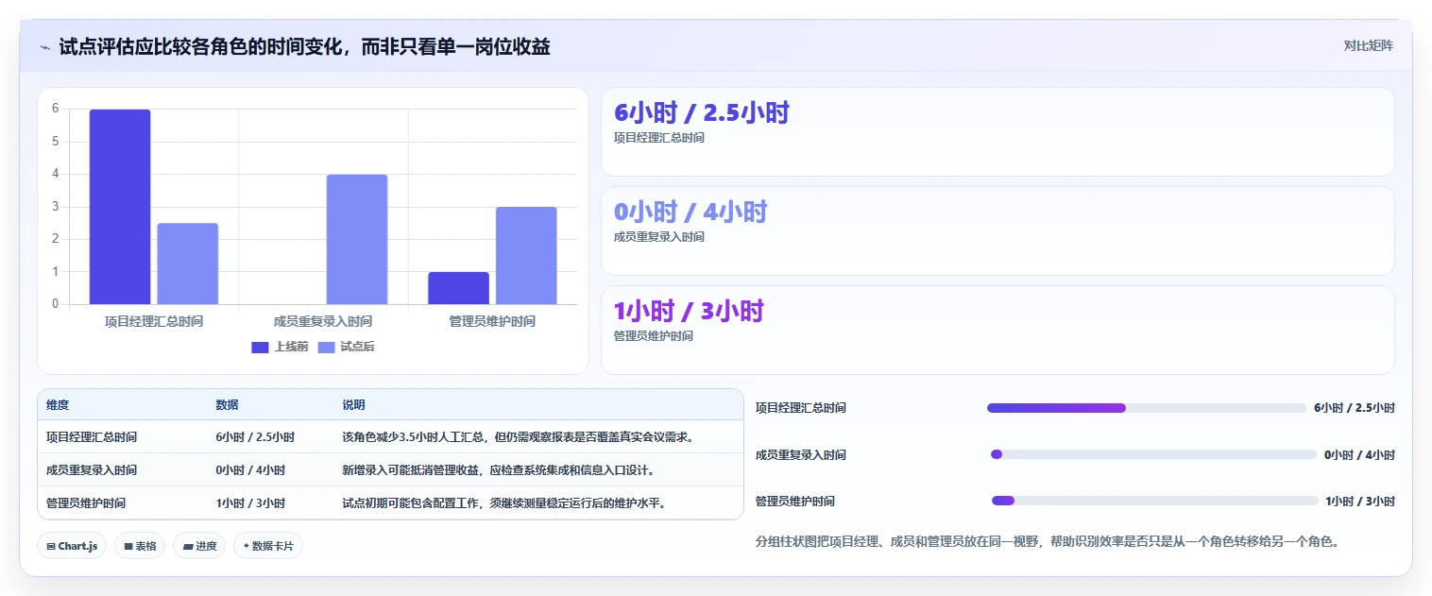Select table cell 管理员维护时间 in 维度 column
This screenshot has width=1432, height=596.
point(86,503)
